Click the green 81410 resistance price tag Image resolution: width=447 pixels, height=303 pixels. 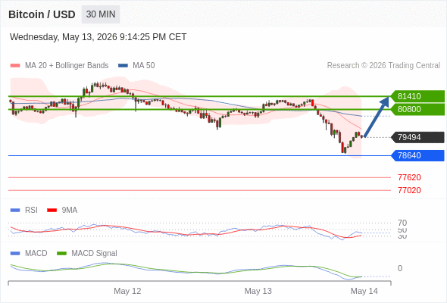(417, 96)
